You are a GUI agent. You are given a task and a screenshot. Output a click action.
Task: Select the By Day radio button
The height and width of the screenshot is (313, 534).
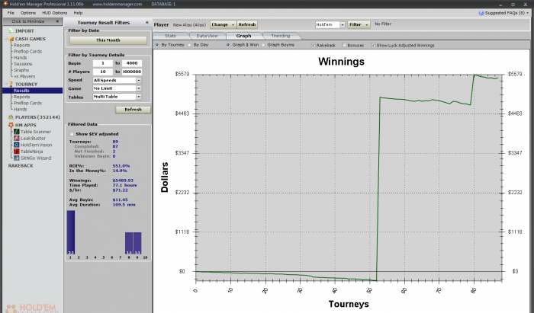189,45
